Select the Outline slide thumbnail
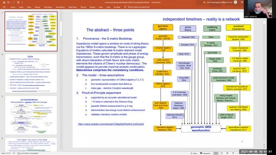The width and height of the screenshot is (276, 155). [31, 73]
